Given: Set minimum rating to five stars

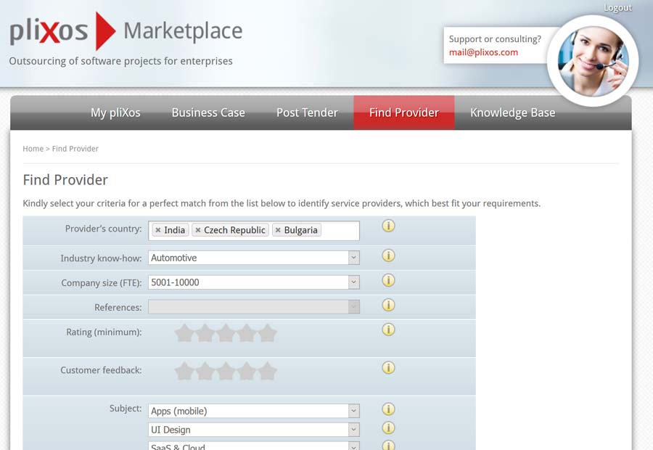Looking at the screenshot, I should pyautogui.click(x=268, y=333).
